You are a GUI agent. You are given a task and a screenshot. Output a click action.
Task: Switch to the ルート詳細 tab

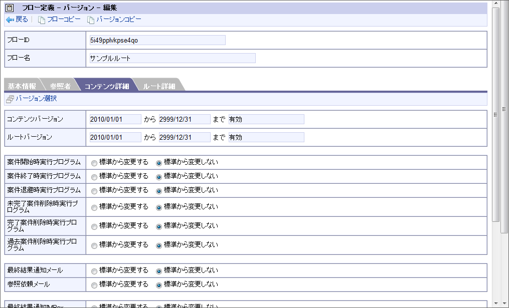coord(159,86)
